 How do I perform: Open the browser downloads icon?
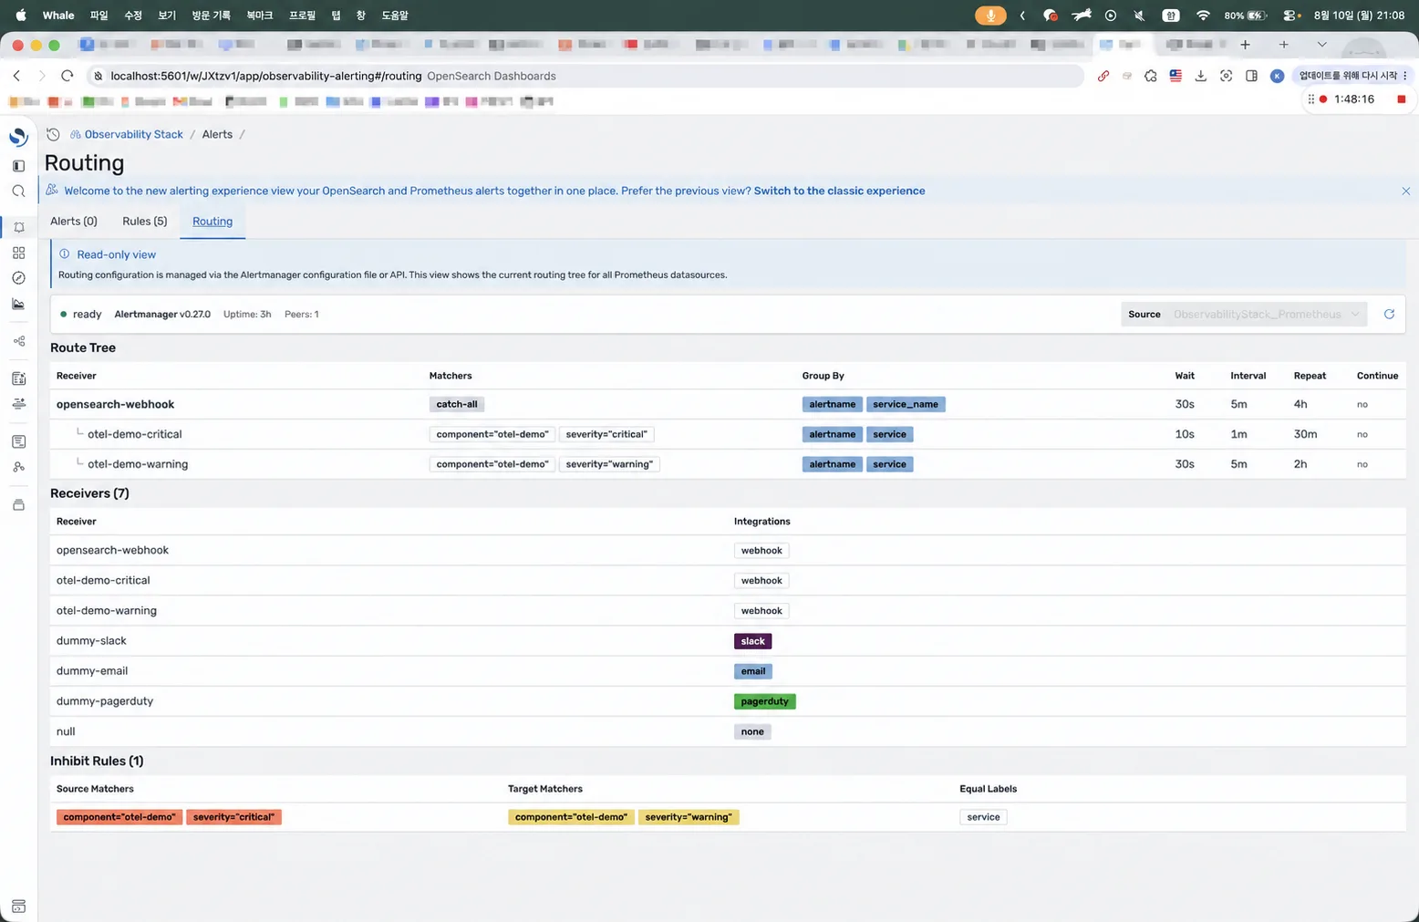point(1201,76)
